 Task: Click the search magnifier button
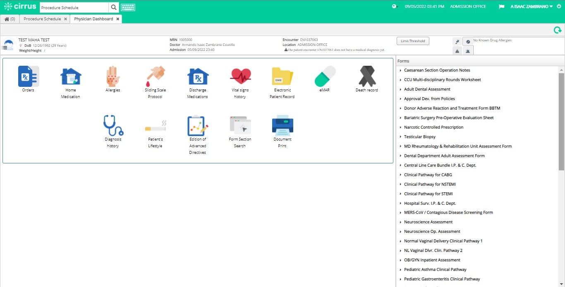coord(114,7)
